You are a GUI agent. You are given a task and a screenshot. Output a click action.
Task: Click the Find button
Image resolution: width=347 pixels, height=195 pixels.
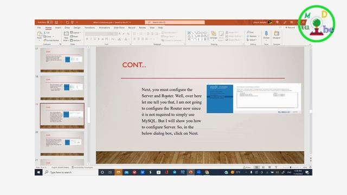pos(250,32)
